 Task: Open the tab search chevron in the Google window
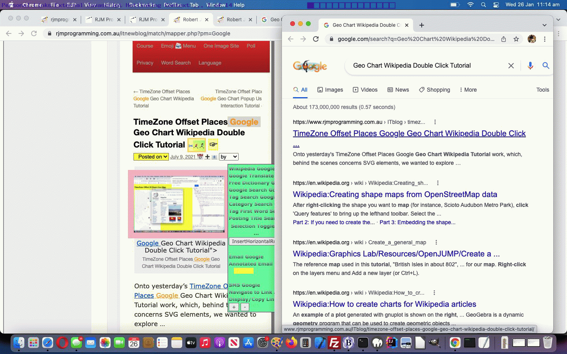(545, 25)
